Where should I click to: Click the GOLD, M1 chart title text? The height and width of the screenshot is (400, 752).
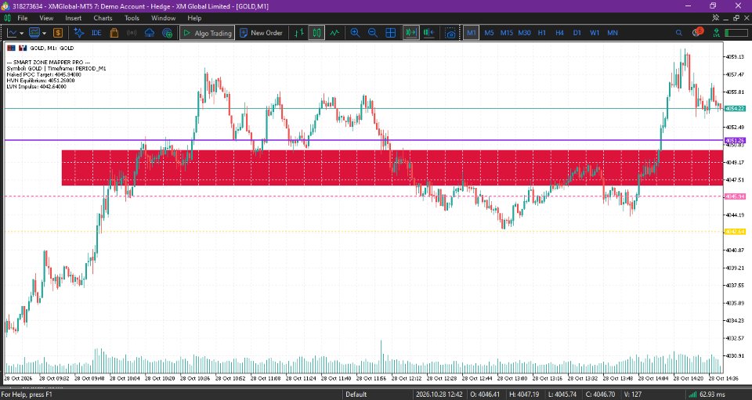[x=52, y=48]
